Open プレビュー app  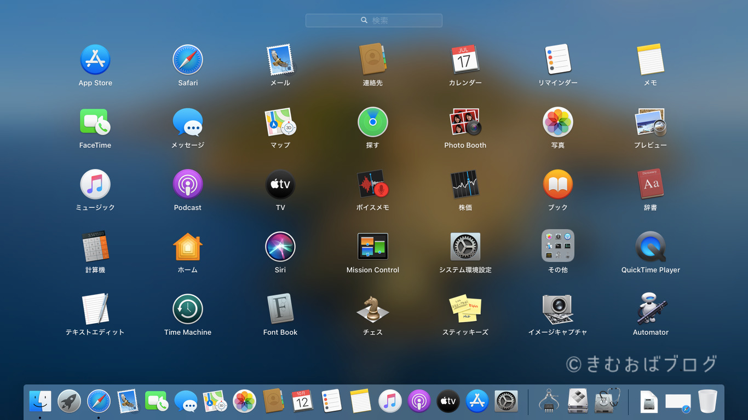pyautogui.click(x=651, y=122)
